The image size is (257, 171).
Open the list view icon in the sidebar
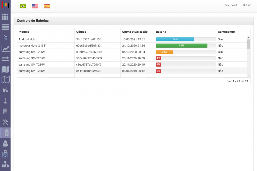[x=5, y=27]
